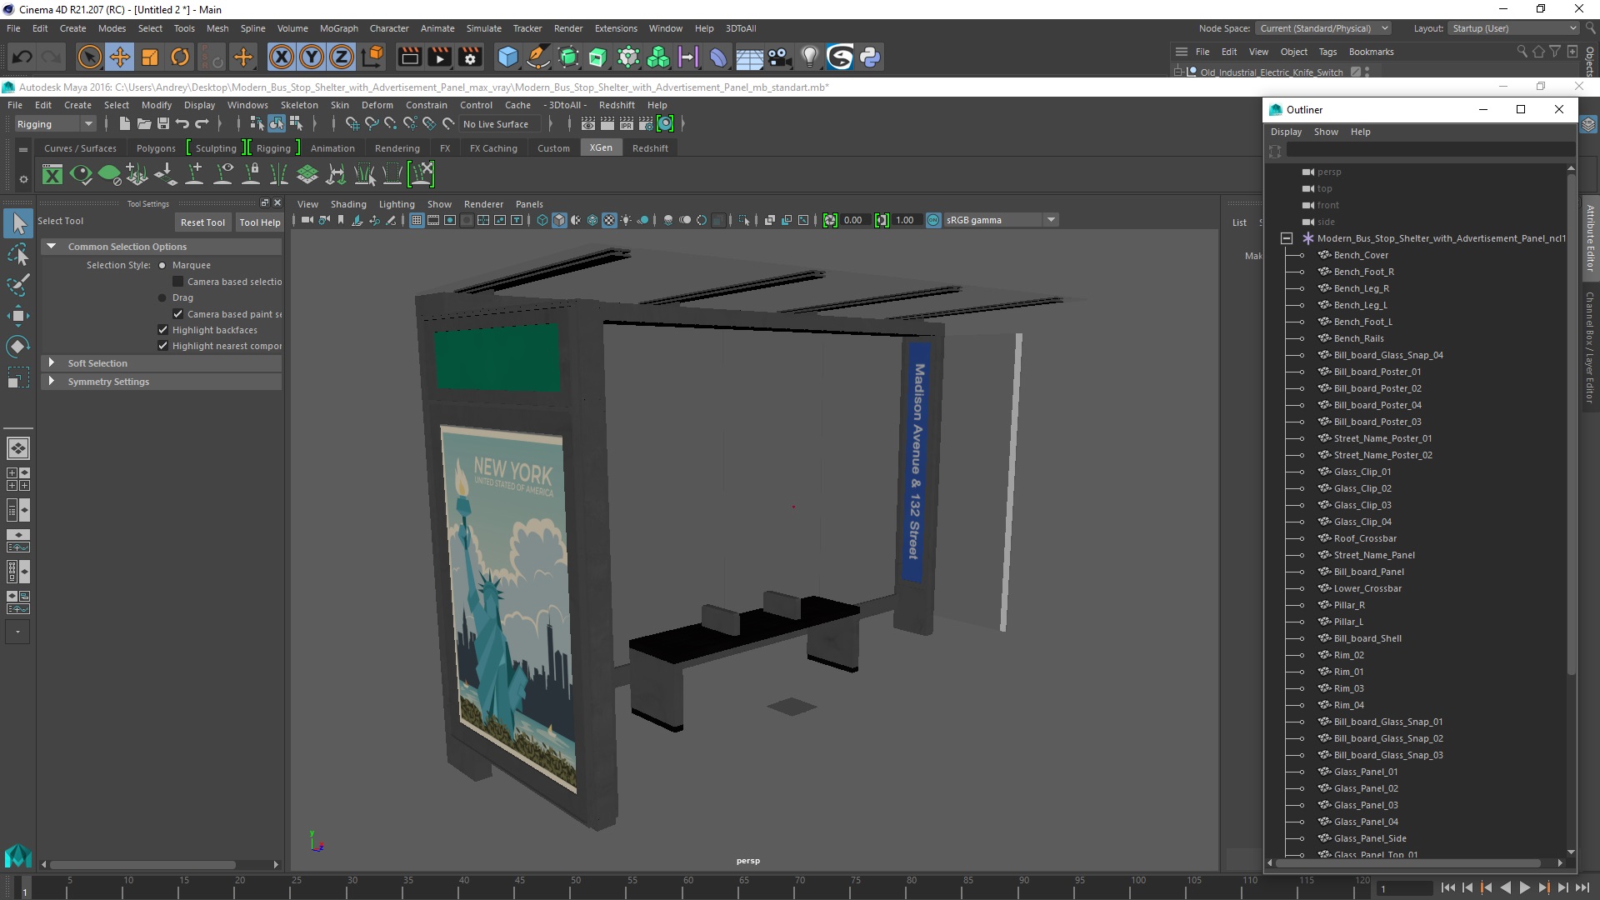This screenshot has width=1600, height=900.
Task: Click step back one frame button
Action: coord(1467,888)
